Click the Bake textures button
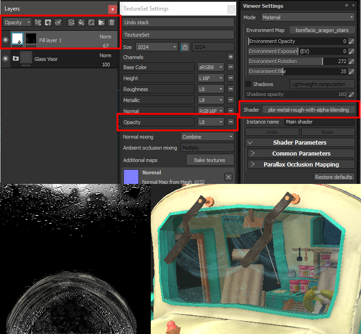Image resolution: width=361 pixels, height=334 pixels. (210, 160)
